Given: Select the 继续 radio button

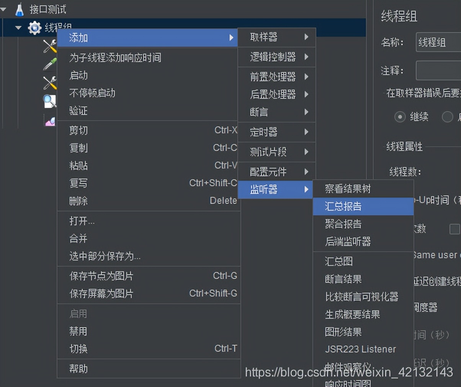Looking at the screenshot, I should (400, 117).
